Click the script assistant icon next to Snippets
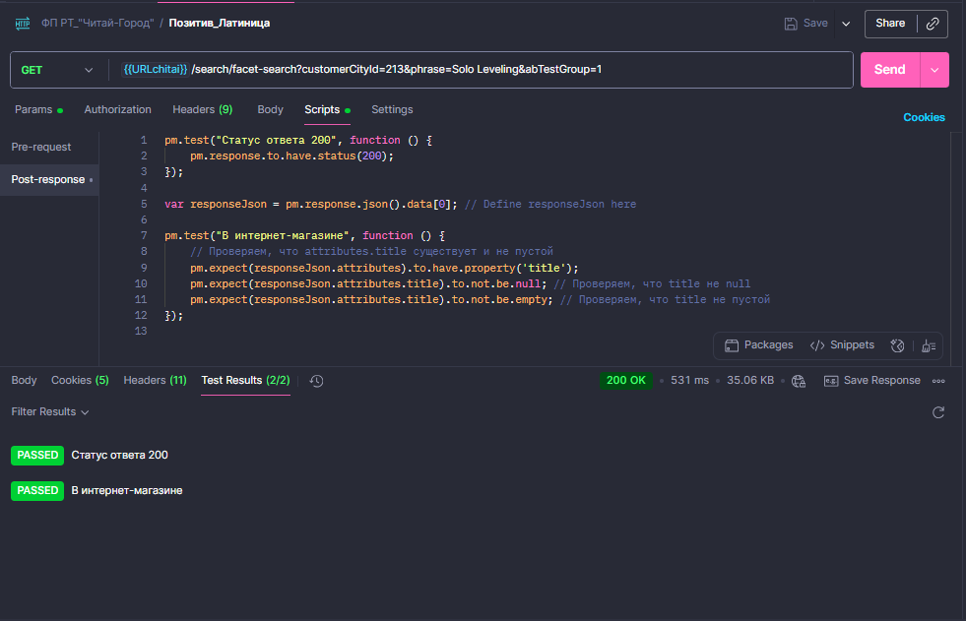 (x=898, y=345)
